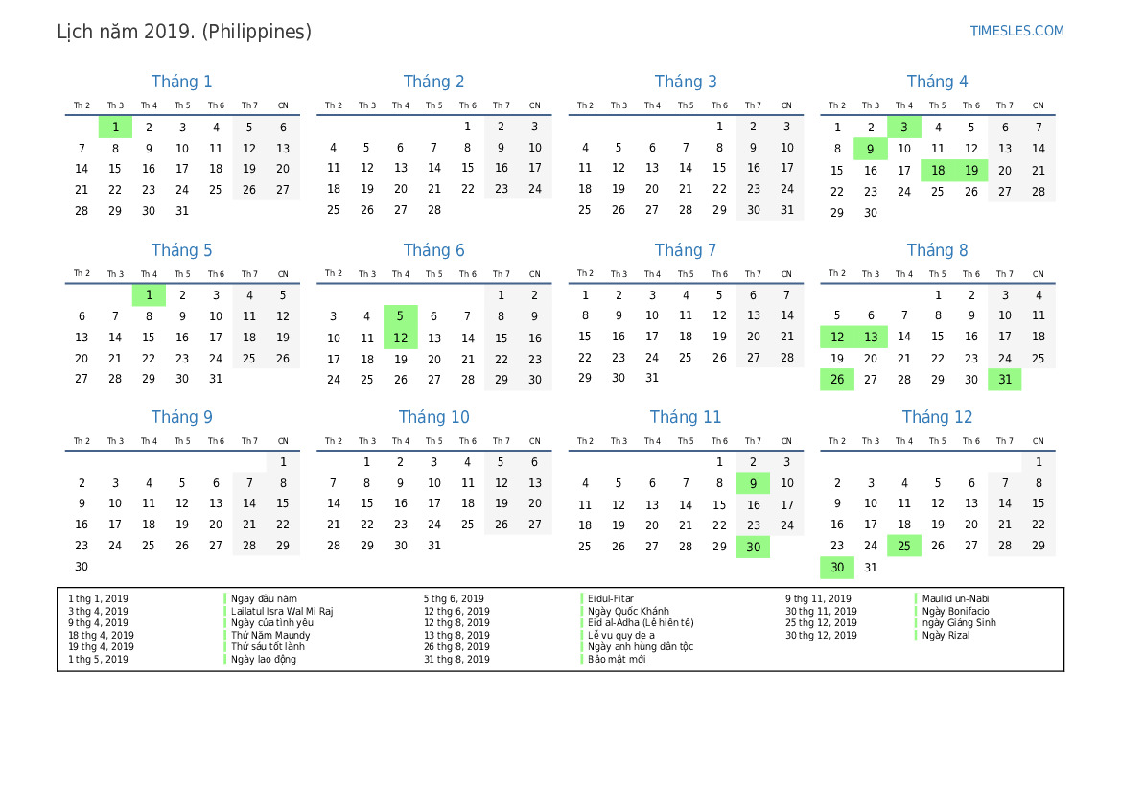Select highlighted day 19 in Tháng 4
This screenshot has width=1121, height=793.
970,170
